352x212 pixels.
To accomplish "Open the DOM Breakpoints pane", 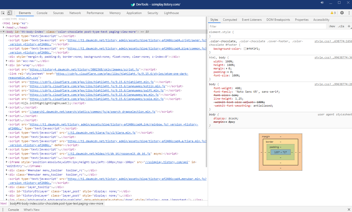I will point(278,20).
